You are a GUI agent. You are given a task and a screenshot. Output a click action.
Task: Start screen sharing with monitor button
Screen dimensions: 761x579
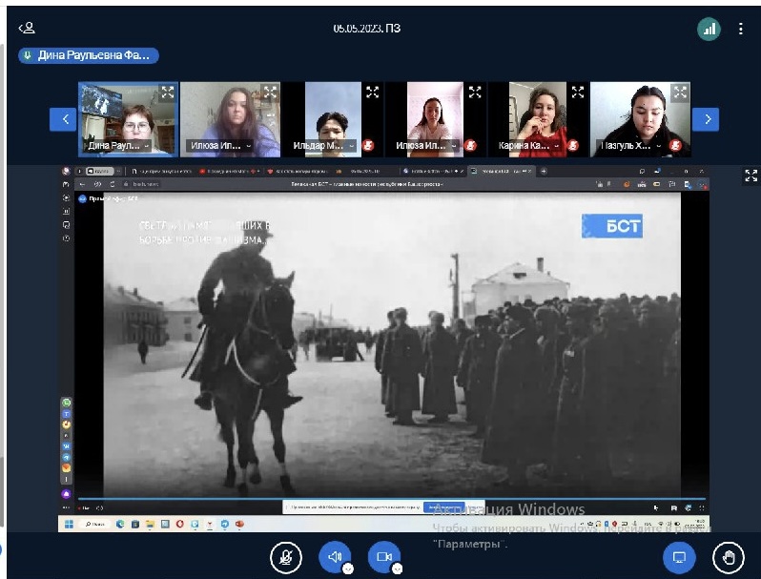point(679,556)
